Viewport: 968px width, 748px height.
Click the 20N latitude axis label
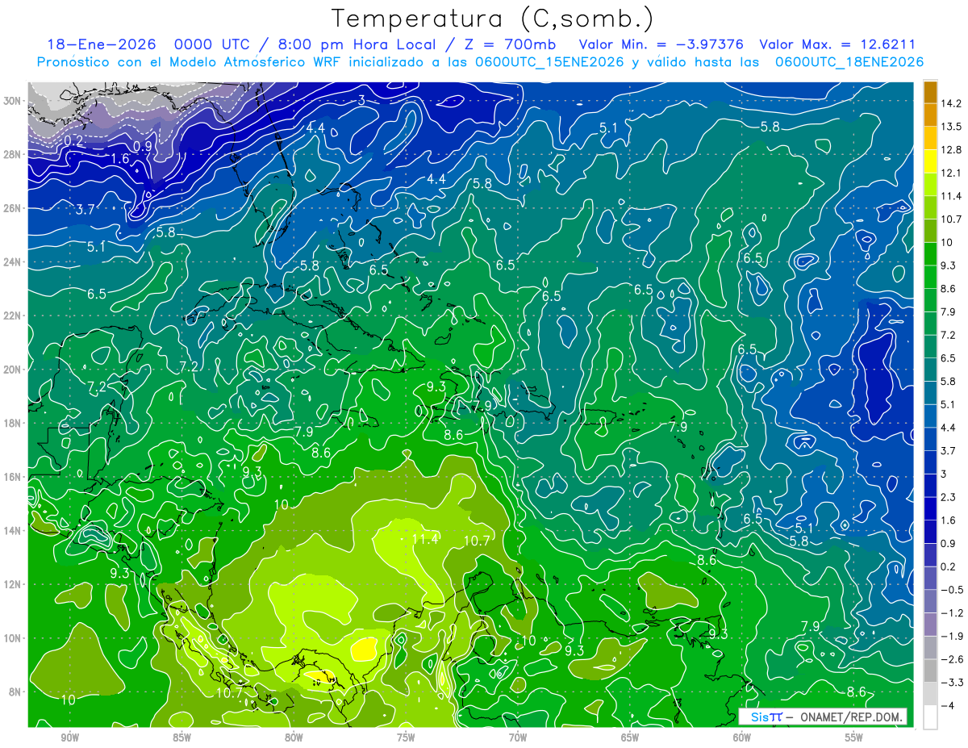point(13,370)
